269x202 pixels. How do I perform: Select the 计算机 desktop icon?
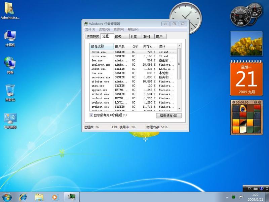pyautogui.click(x=10, y=38)
